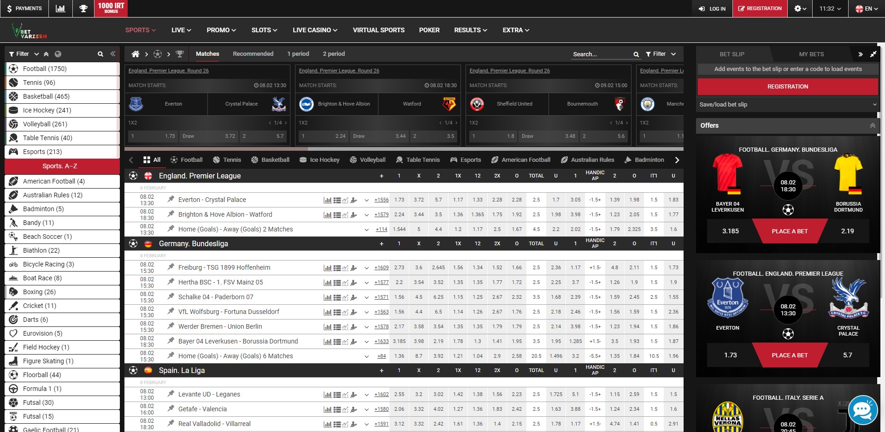
Task: Click the home icon in the breadcrumb
Action: [x=136, y=54]
